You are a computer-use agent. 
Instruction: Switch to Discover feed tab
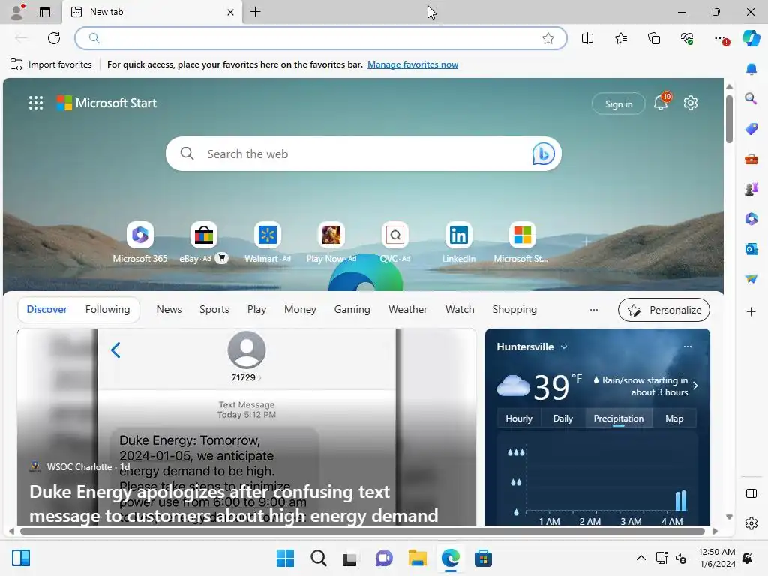(46, 310)
